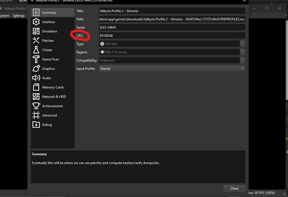Open Audio speaker icon
The height and width of the screenshot is (197, 288).
[x=36, y=78]
